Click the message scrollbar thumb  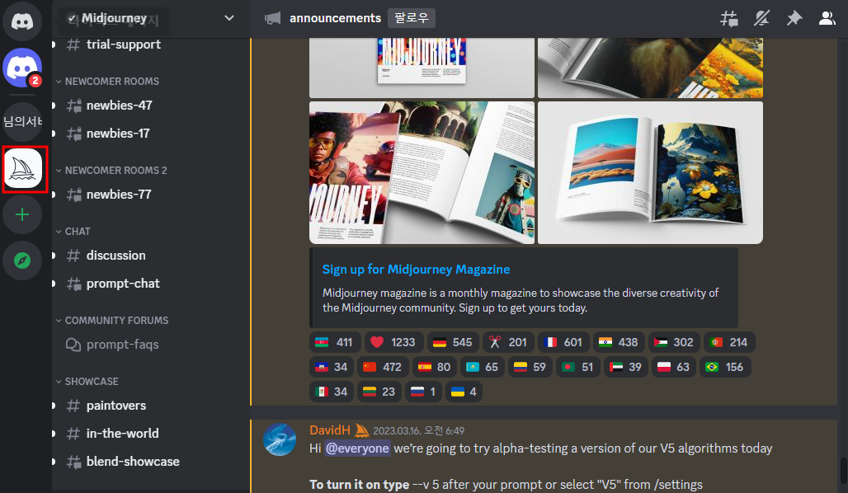point(843,472)
